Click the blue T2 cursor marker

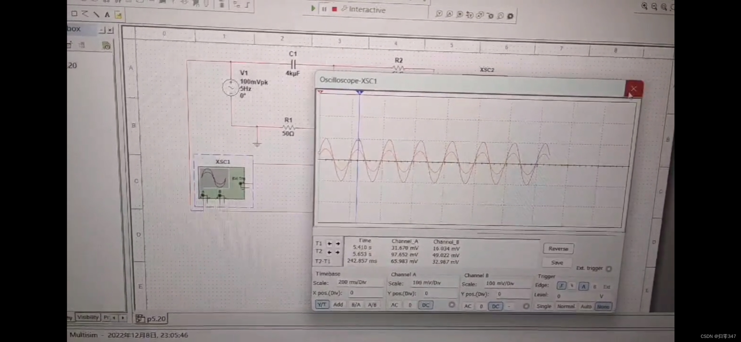pyautogui.click(x=360, y=92)
